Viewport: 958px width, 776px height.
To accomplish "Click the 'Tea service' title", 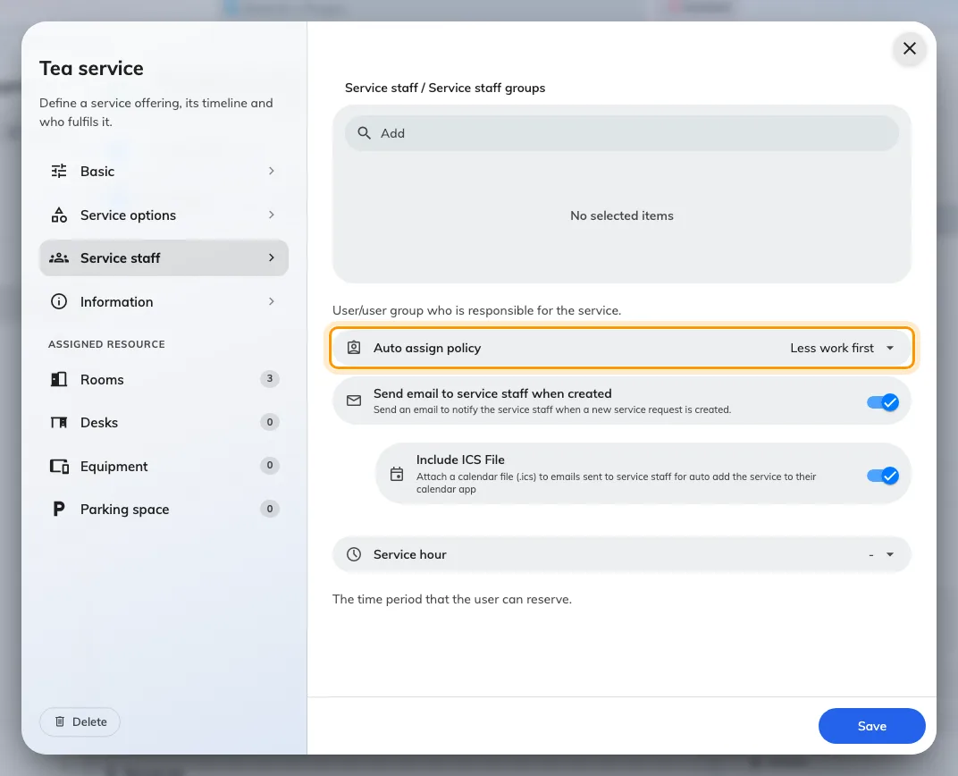I will (92, 69).
